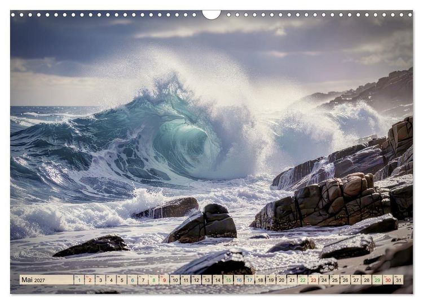Click the Mai 2027 month label
Screen dimensions: 423x304
(33, 280)
